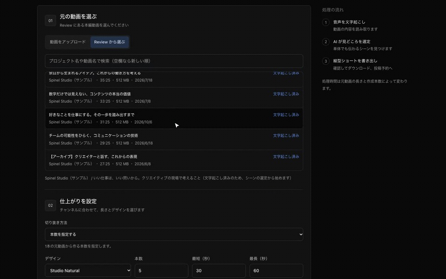
Task: Switch to the 動画をアップロード tab
Action: (x=68, y=42)
